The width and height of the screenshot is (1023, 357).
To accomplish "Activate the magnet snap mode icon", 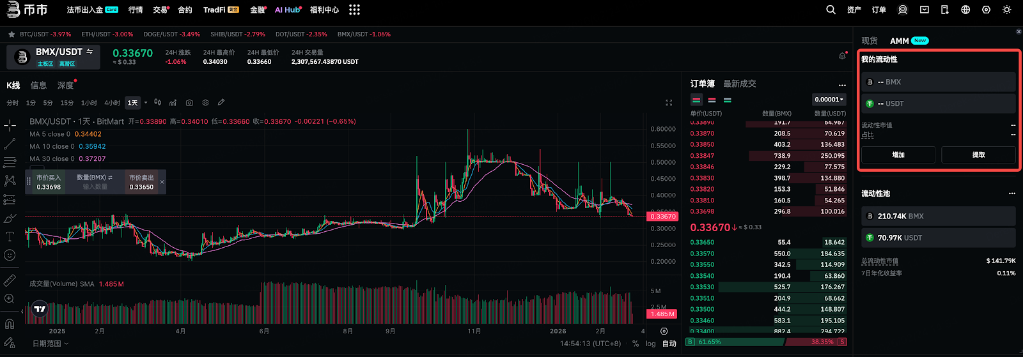I will tap(10, 324).
